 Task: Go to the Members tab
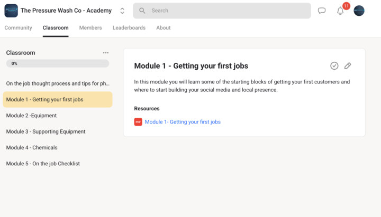click(x=90, y=28)
